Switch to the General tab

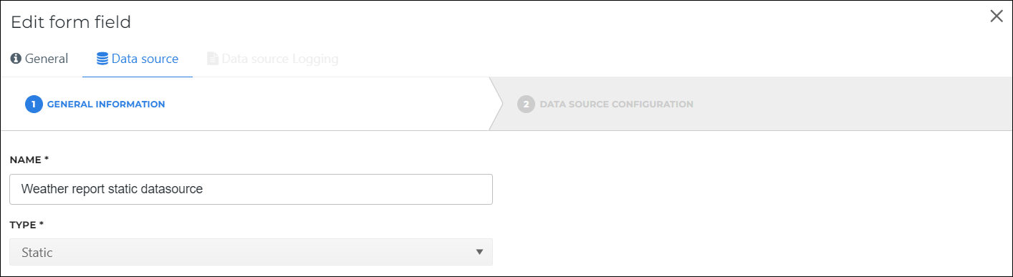[x=39, y=59]
